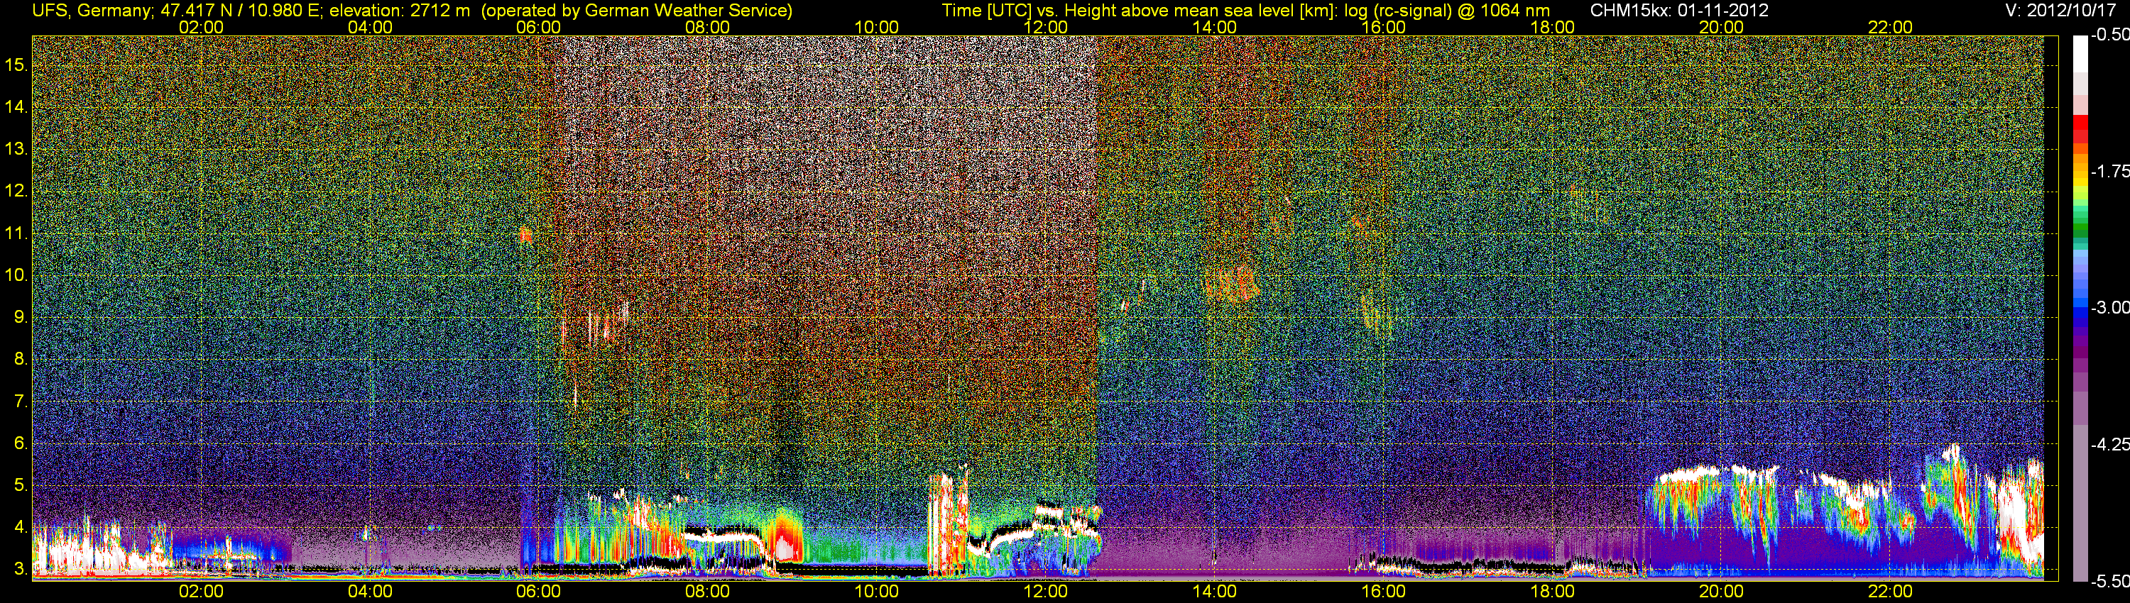This screenshot has height=603, width=2130.
Task: Click the 02:00 label on the bottom time axis
Action: pos(201,592)
